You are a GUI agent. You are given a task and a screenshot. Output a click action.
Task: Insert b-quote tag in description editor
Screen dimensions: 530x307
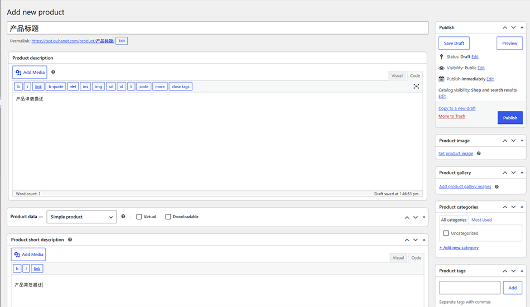56,87
